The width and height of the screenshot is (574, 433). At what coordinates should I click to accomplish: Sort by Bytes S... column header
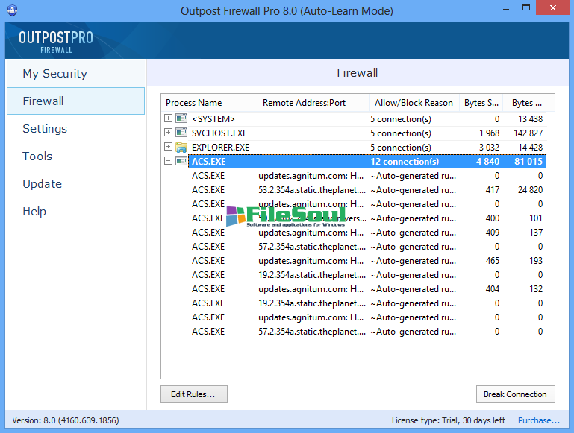pyautogui.click(x=481, y=103)
